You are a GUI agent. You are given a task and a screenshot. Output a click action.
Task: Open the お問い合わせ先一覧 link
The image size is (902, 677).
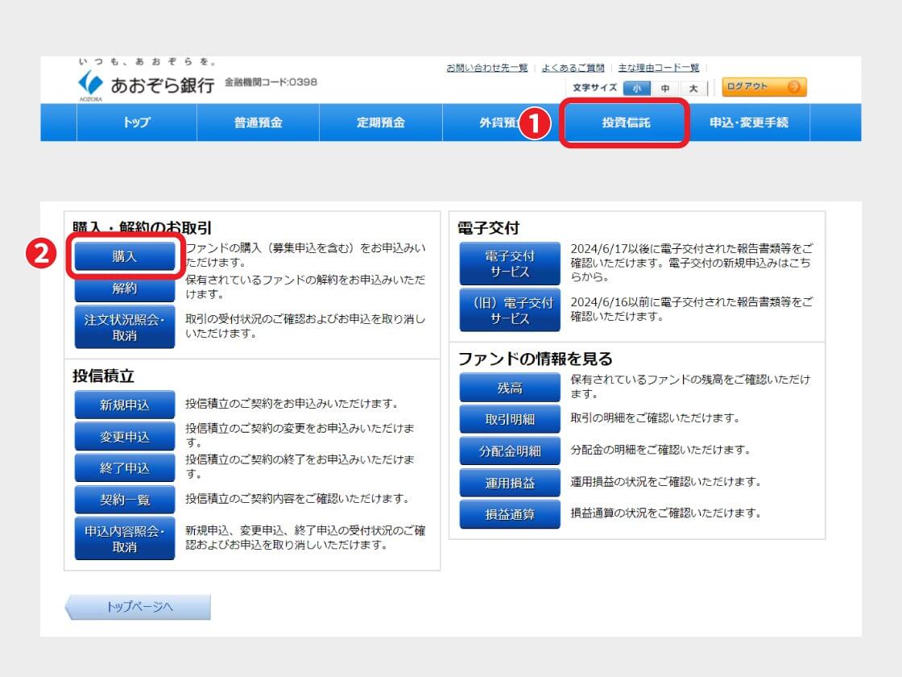[487, 68]
